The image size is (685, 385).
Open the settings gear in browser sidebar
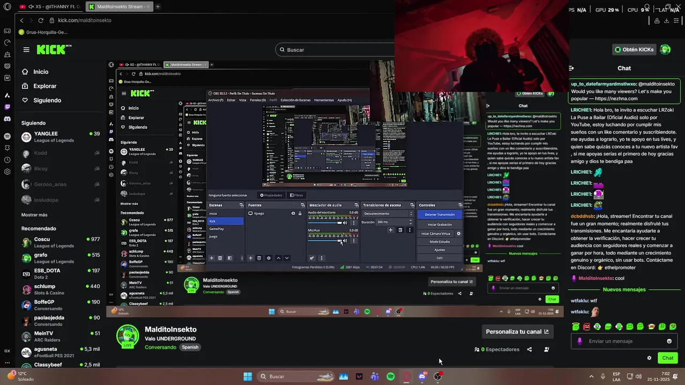click(x=7, y=172)
